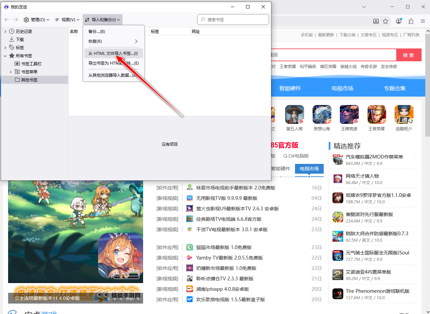This screenshot has width=430, height=314.
Task: Open the 专题合集 navigation tab
Action: coord(395,89)
